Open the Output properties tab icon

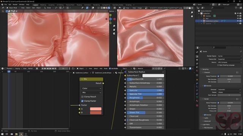(x=197, y=60)
